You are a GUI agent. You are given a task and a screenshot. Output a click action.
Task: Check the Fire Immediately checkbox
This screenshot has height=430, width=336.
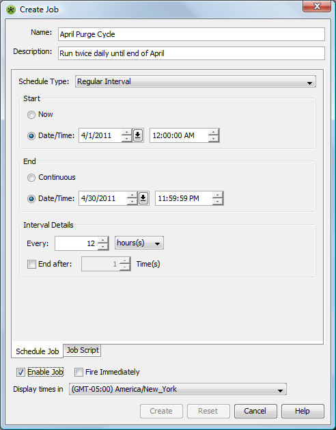point(79,372)
